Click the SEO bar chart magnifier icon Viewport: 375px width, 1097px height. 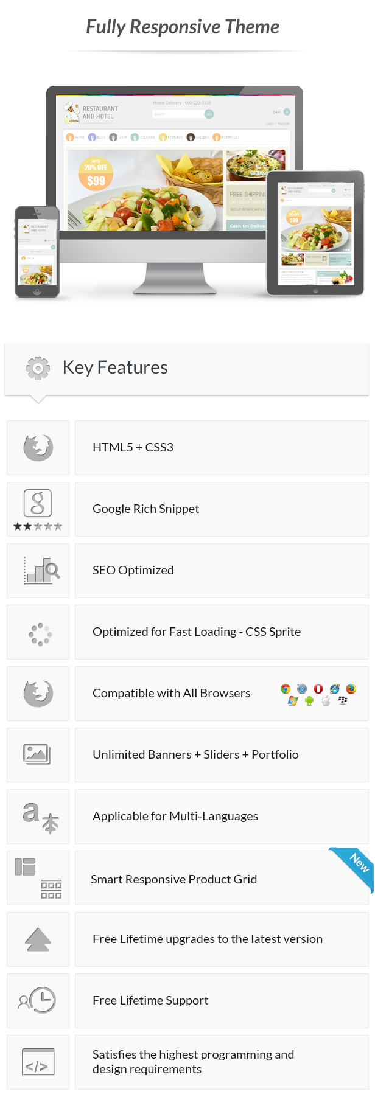(x=42, y=571)
